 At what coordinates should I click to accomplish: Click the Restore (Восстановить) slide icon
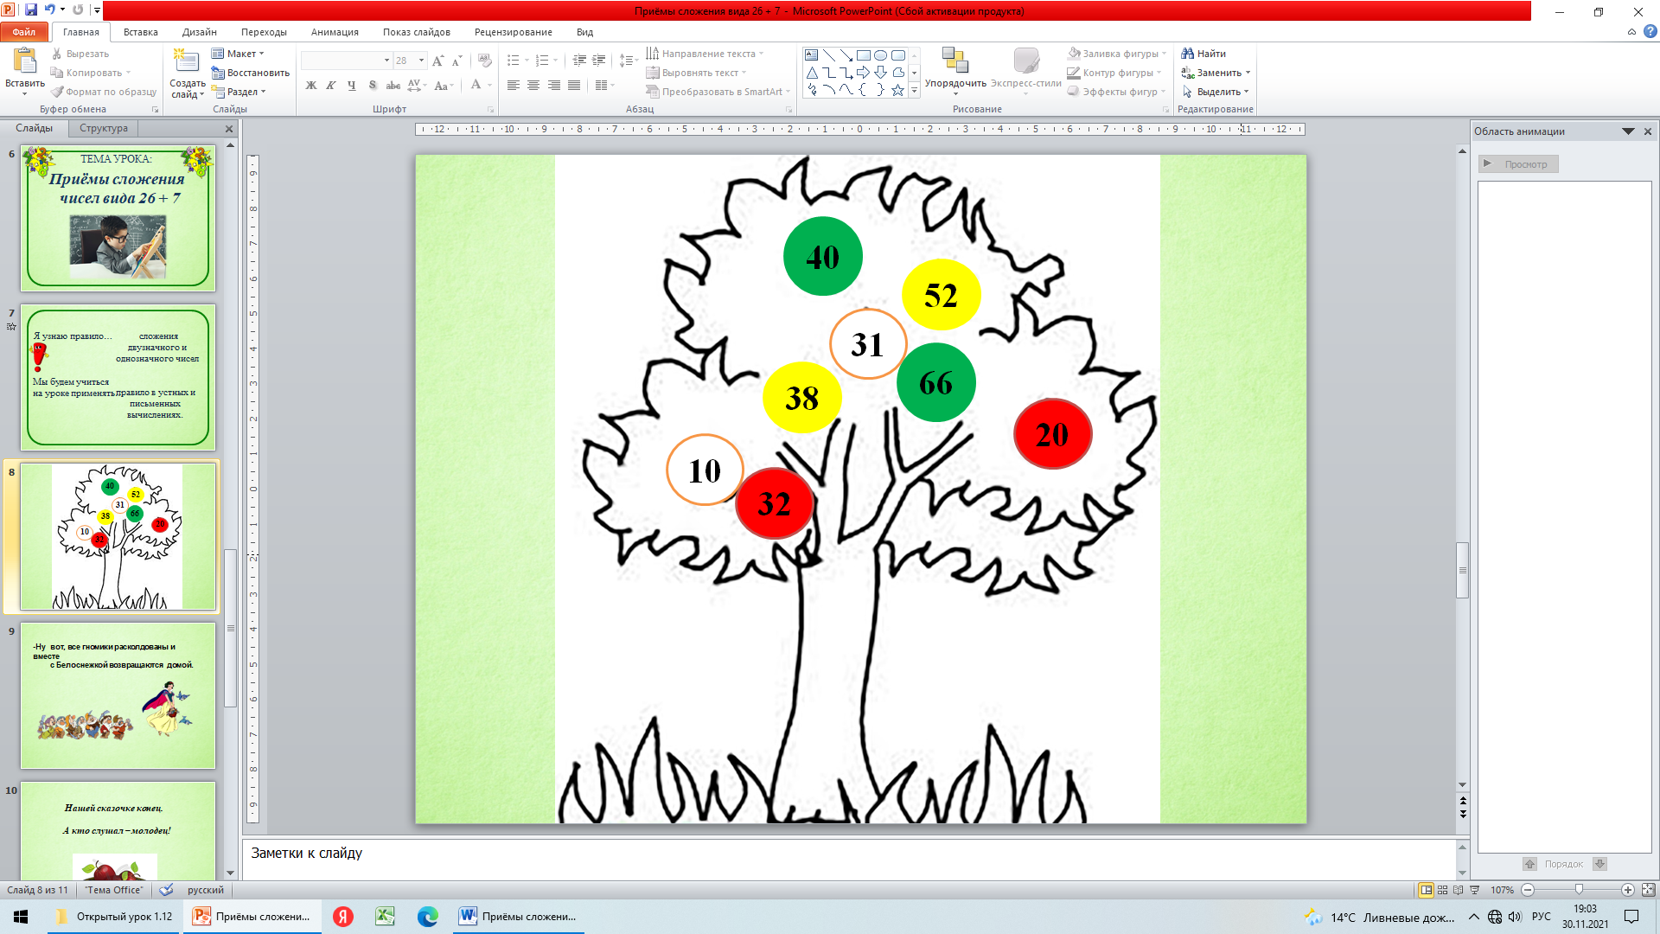tap(218, 73)
